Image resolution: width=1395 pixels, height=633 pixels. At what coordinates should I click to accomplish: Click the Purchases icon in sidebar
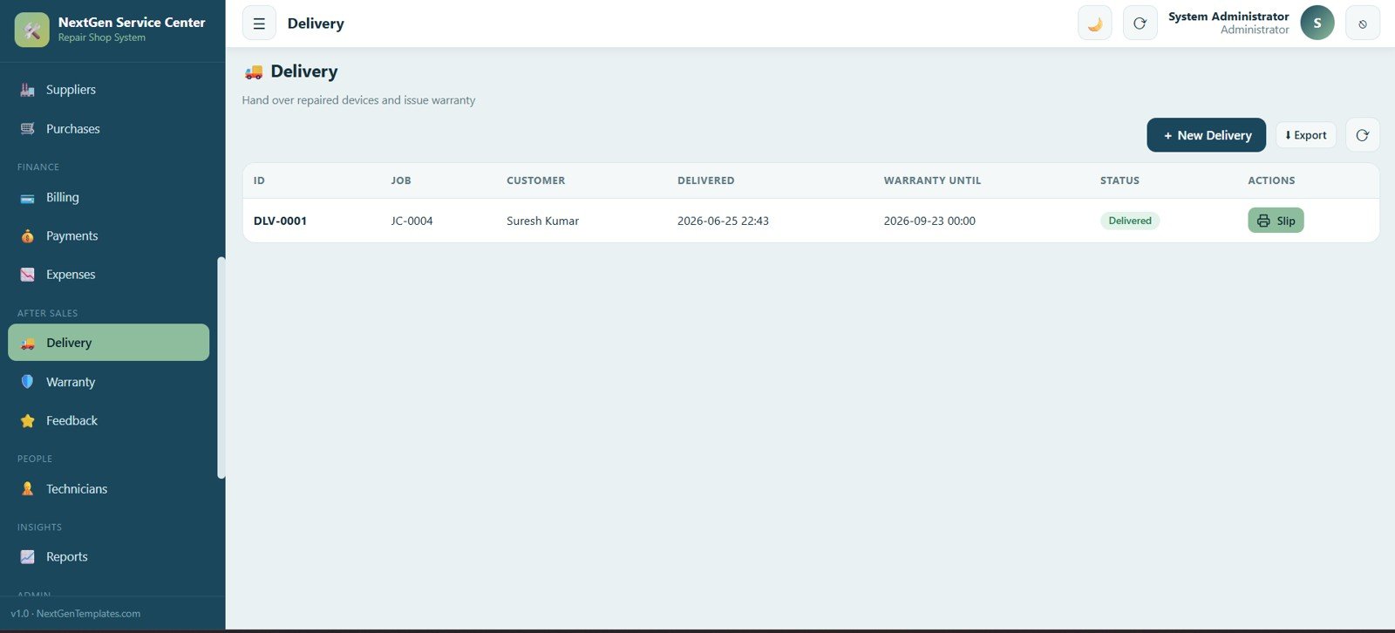point(28,129)
